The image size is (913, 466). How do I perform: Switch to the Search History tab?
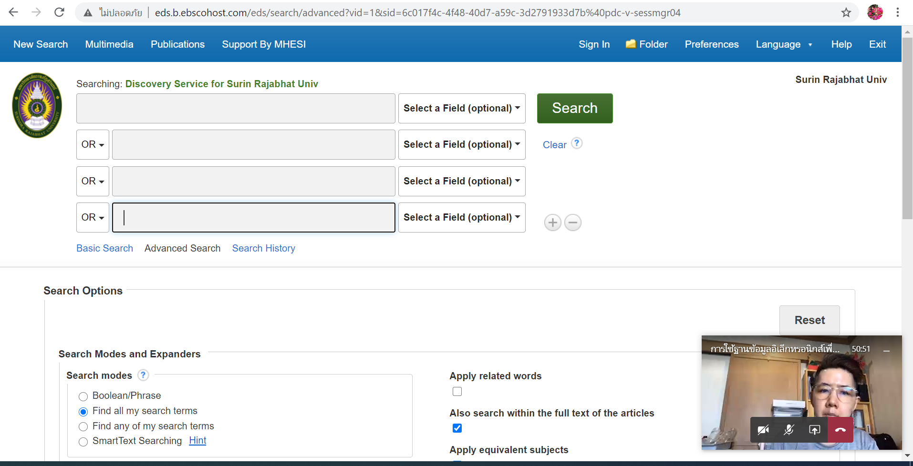pos(263,248)
